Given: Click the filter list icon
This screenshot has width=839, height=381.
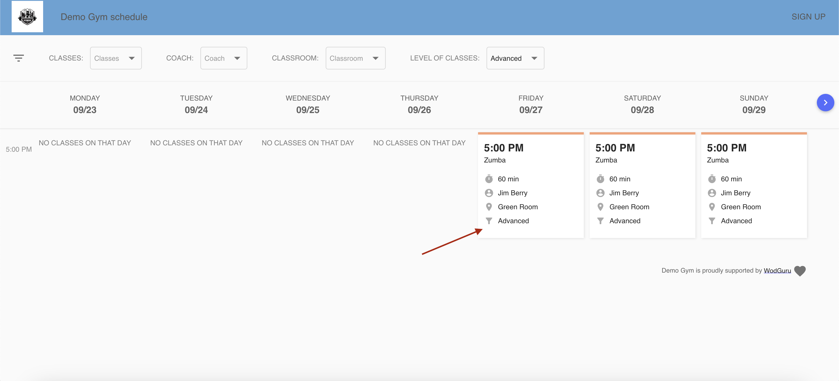Looking at the screenshot, I should pyautogui.click(x=19, y=58).
